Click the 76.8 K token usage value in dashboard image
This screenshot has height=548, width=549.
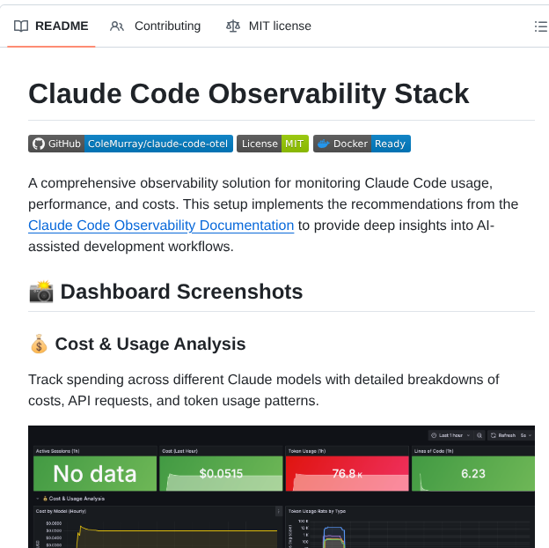coord(347,474)
